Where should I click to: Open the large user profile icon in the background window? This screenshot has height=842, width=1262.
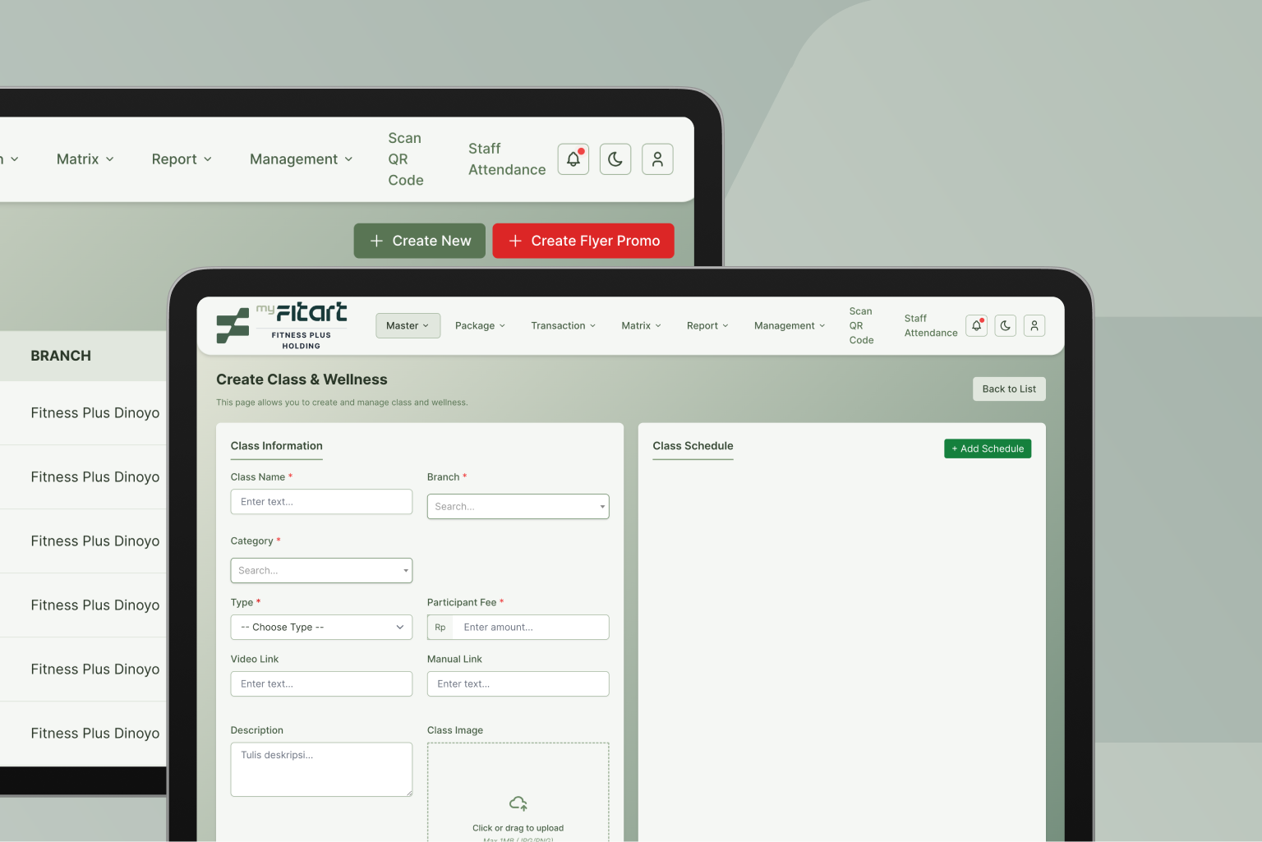[657, 159]
